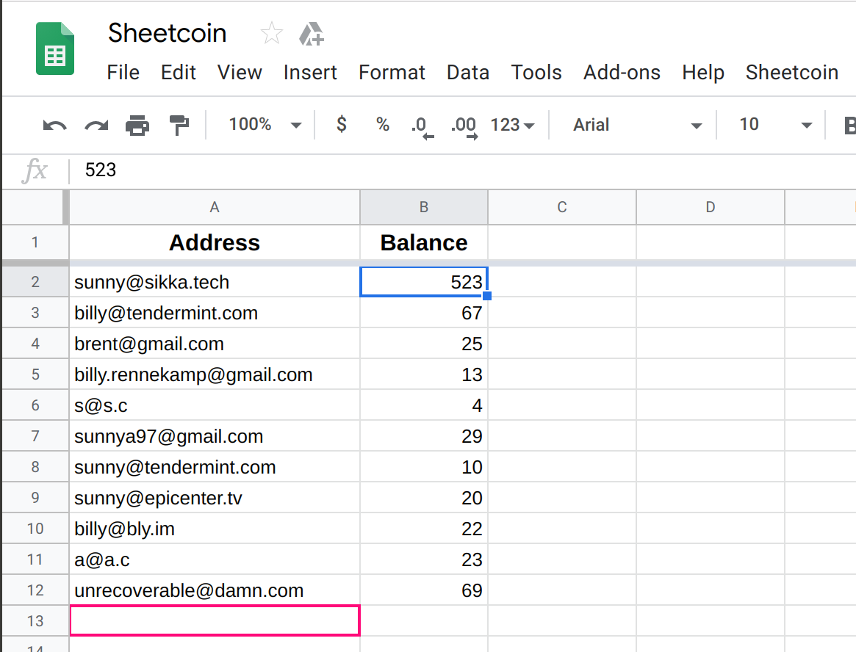This screenshot has width=856, height=652.
Task: Open the font size 10 dropdown
Action: (x=775, y=125)
